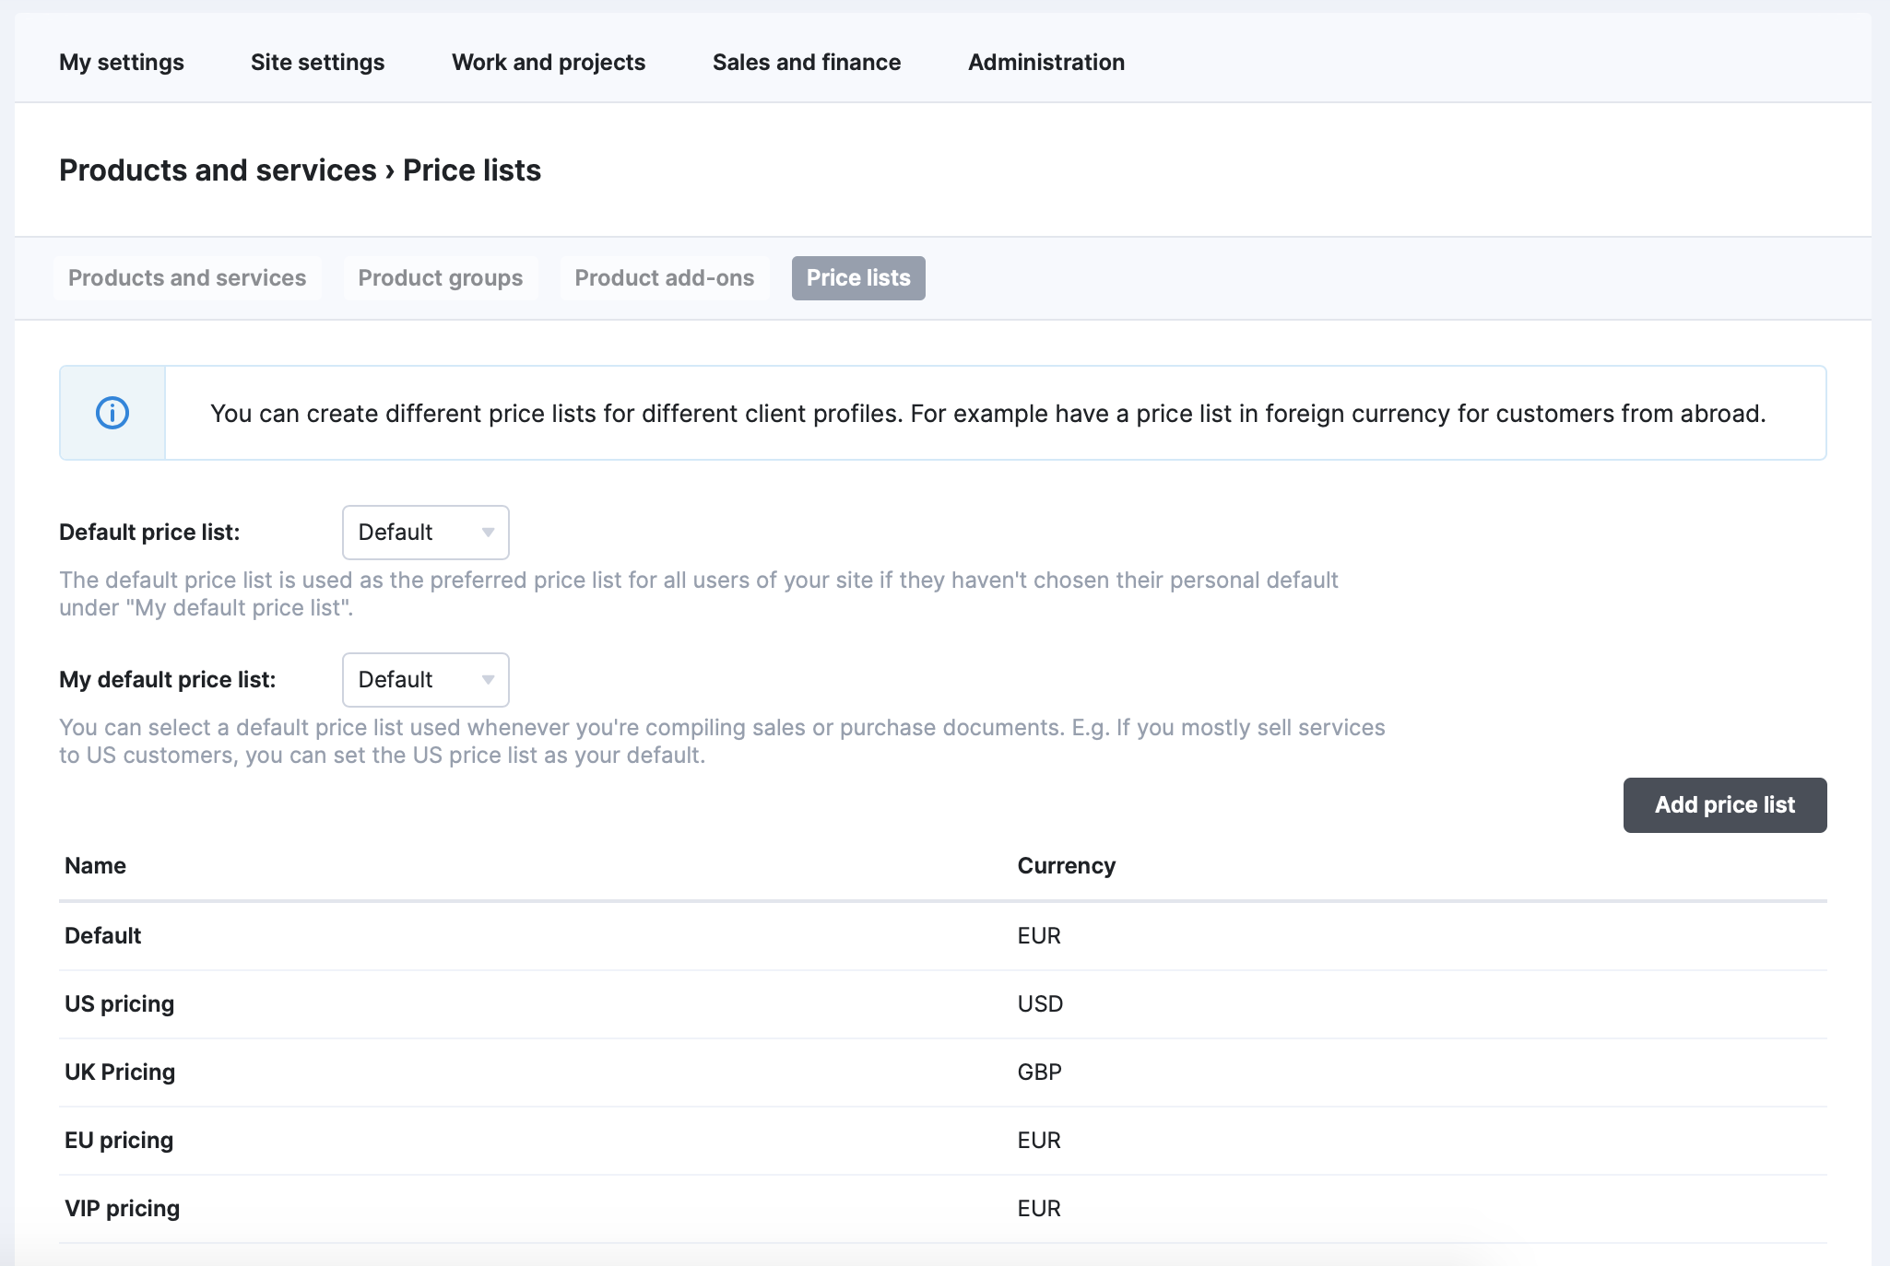Screen dimensions: 1890x1266
Task: Open Site settings menu
Action: 317,62
